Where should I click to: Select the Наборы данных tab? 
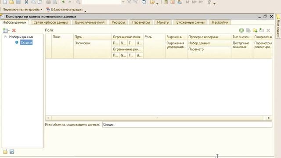coord(14,22)
